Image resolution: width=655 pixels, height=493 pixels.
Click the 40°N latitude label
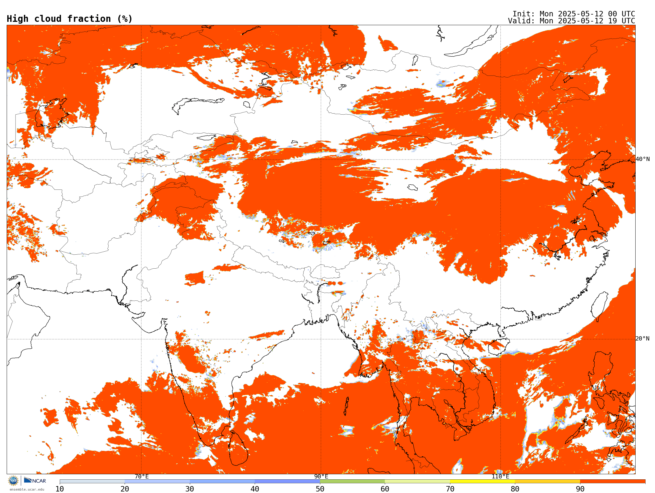[x=643, y=159]
